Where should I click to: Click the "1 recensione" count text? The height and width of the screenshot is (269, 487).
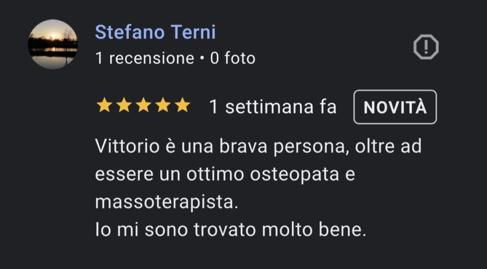(x=145, y=58)
